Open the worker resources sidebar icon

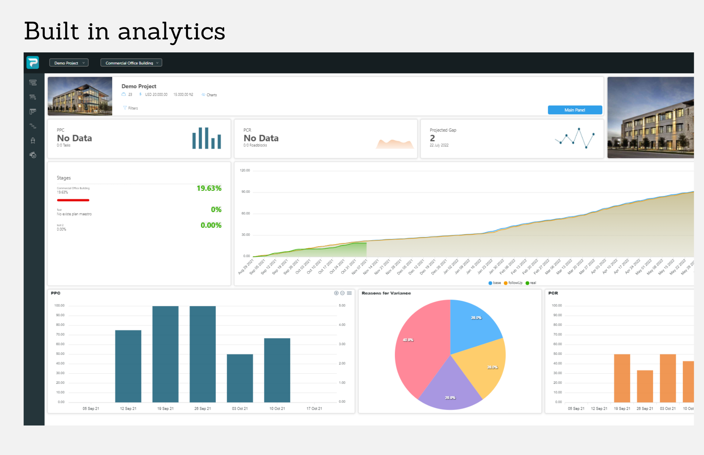33,141
